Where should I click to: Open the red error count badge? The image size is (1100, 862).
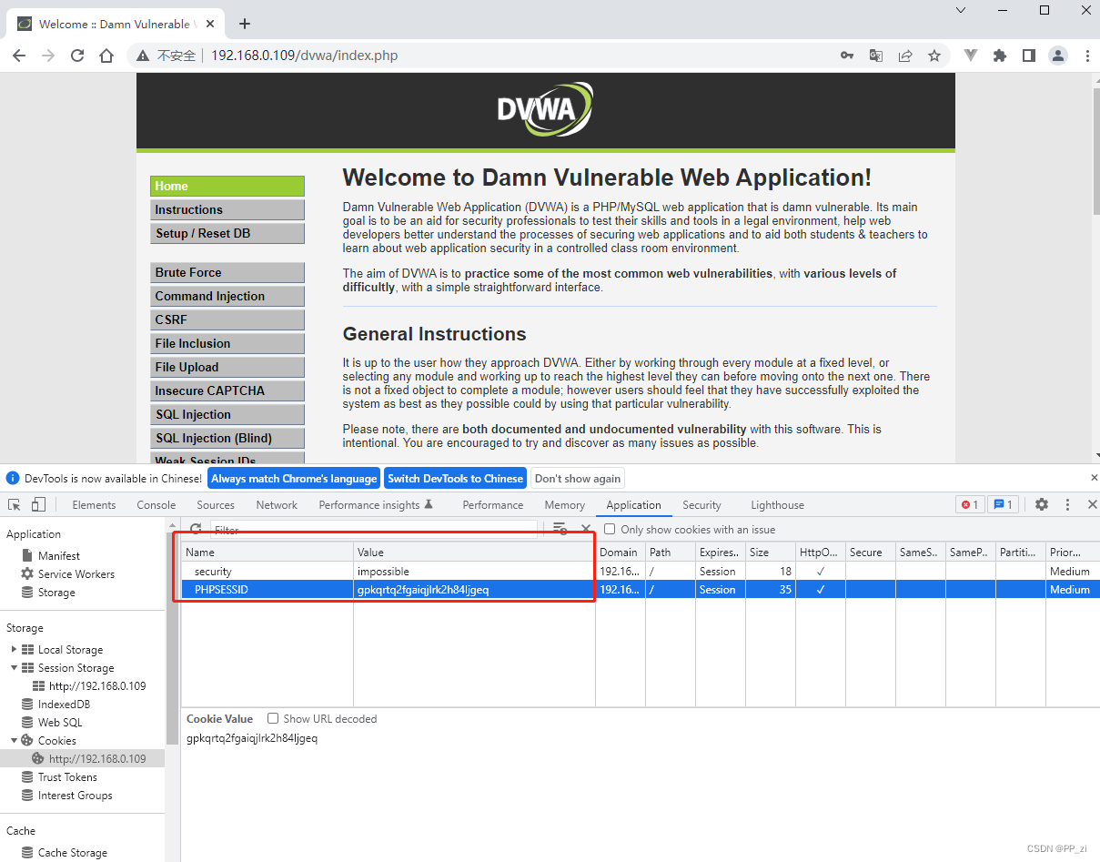(x=970, y=504)
